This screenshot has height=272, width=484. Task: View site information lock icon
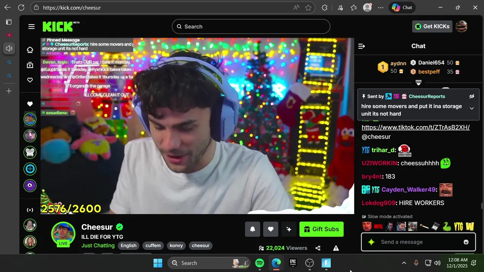click(x=36, y=8)
